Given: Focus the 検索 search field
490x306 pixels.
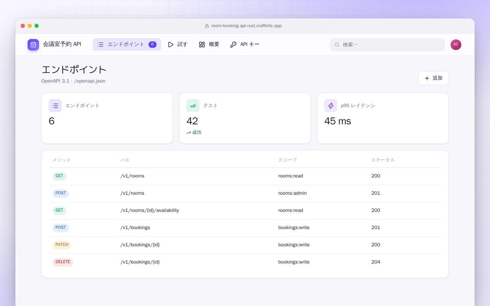Looking at the screenshot, I should click(x=387, y=45).
